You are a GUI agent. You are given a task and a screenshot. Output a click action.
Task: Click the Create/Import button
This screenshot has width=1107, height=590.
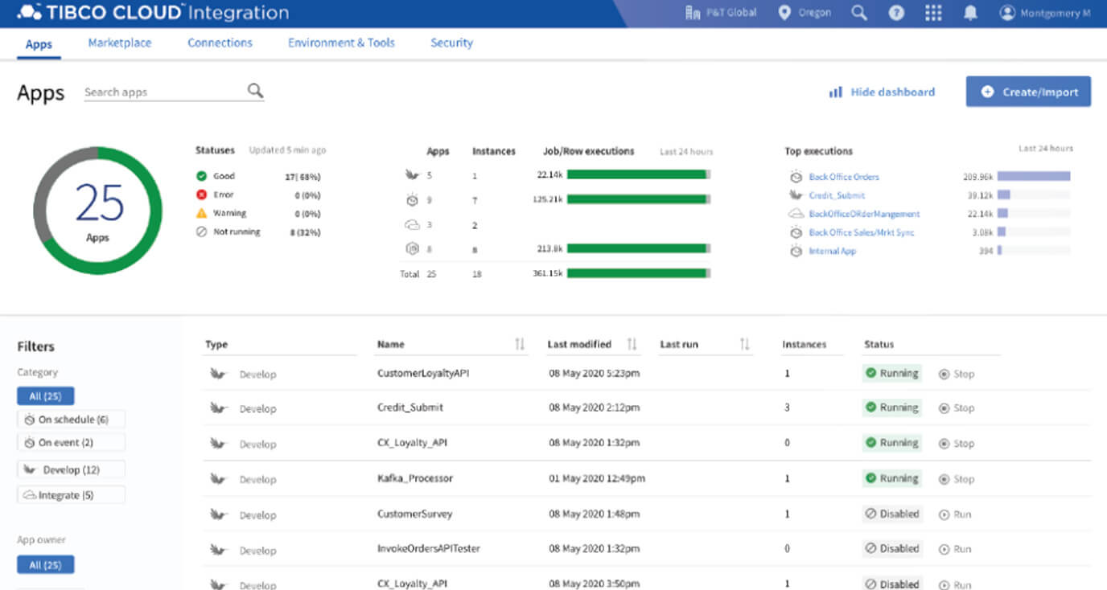tap(1028, 92)
